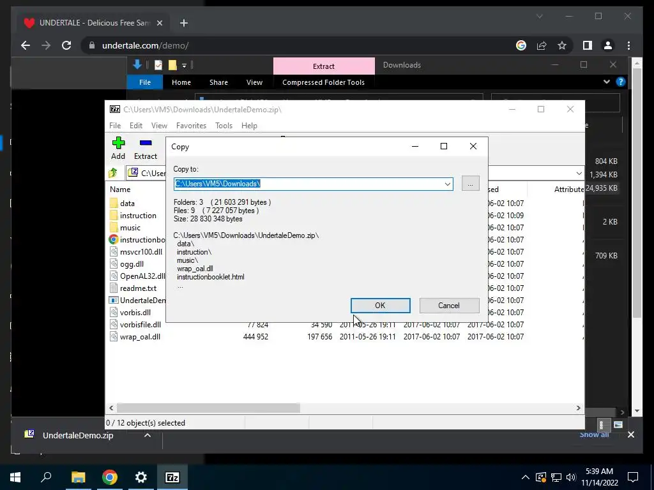The height and width of the screenshot is (490, 654).
Task: Select the instruction folder in archive list
Action: point(138,216)
